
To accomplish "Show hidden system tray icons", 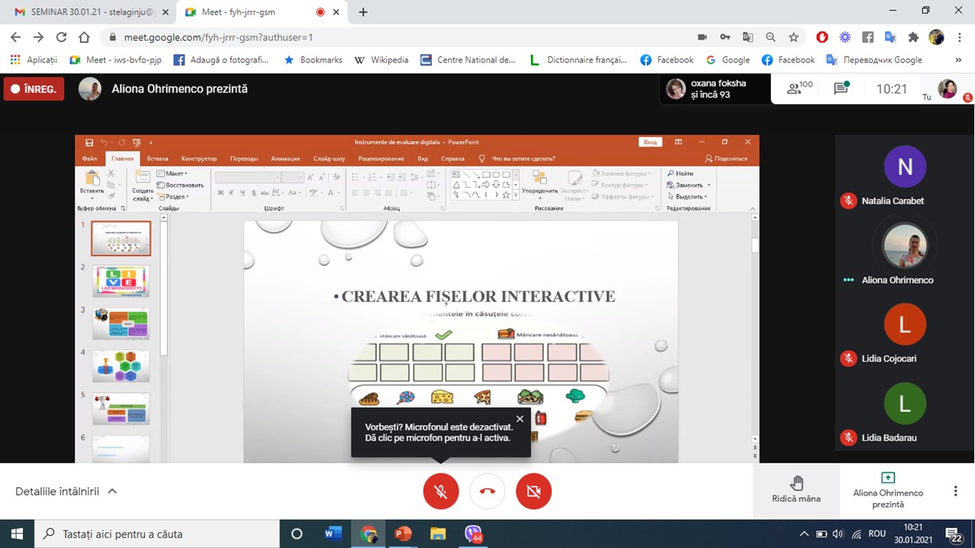I will [x=804, y=534].
